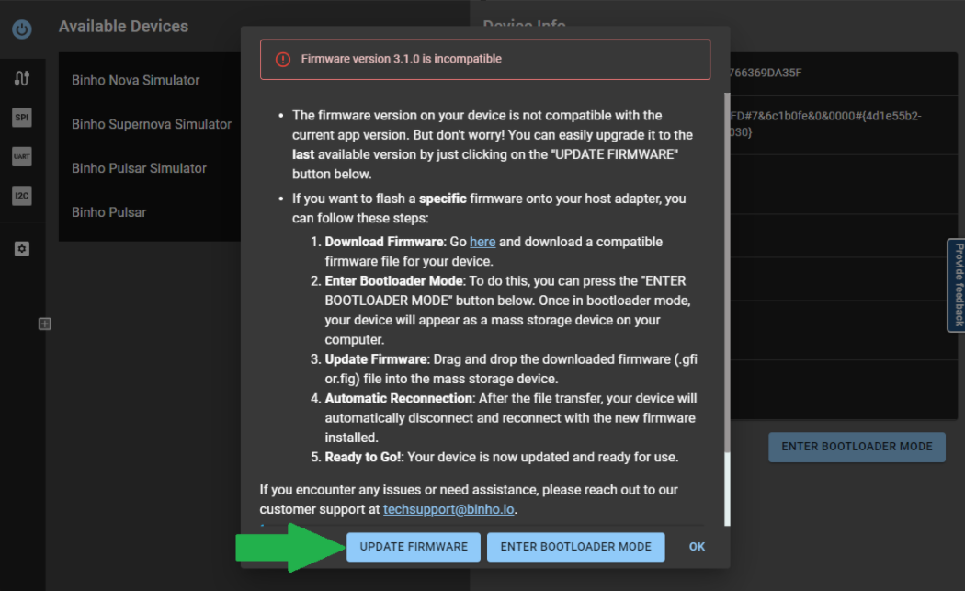Image resolution: width=965 pixels, height=591 pixels.
Task: Click the techsupport@binho.io email link
Action: tap(448, 510)
